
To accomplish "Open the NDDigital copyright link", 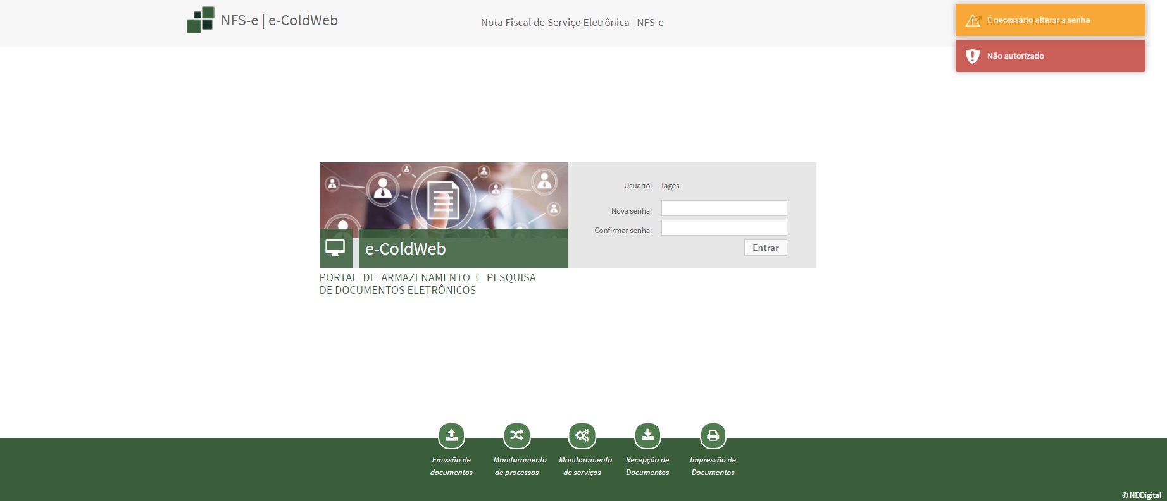I will click(1142, 495).
